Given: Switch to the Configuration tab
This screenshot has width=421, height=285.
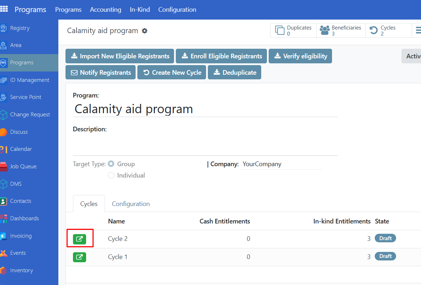Looking at the screenshot, I should 131,204.
